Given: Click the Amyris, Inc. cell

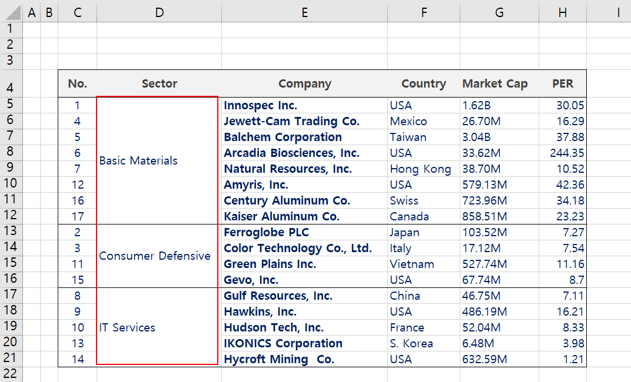Looking at the screenshot, I should (x=305, y=185).
